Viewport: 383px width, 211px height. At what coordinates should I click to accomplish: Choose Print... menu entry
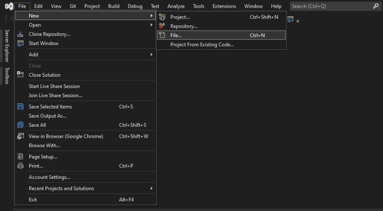pyautogui.click(x=86, y=166)
